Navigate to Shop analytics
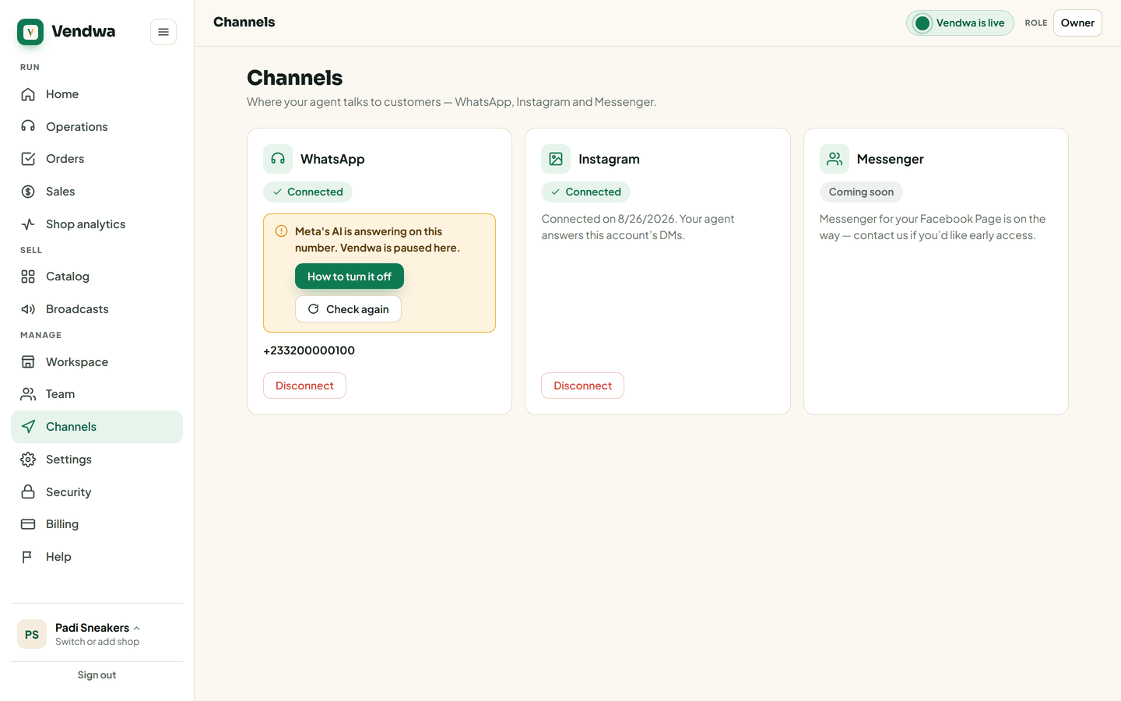Image resolution: width=1121 pixels, height=701 pixels. point(97,224)
